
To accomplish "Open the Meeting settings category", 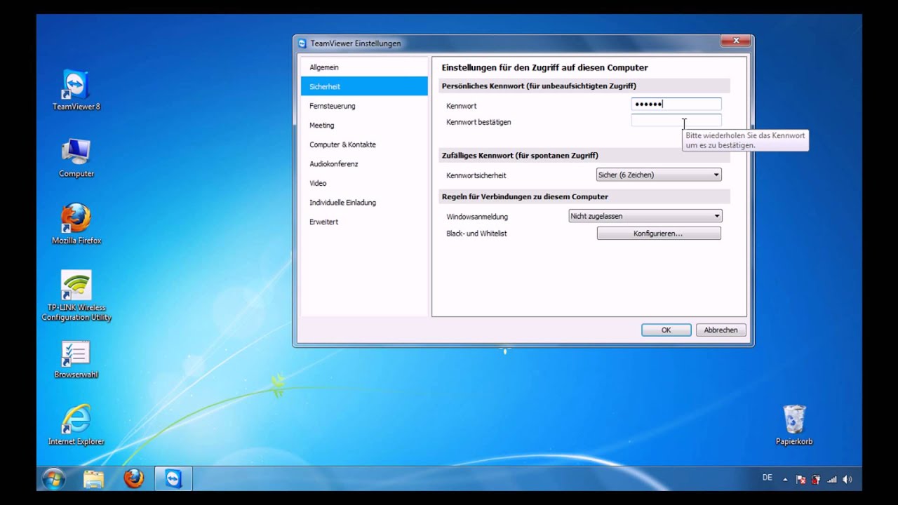I will click(364, 125).
